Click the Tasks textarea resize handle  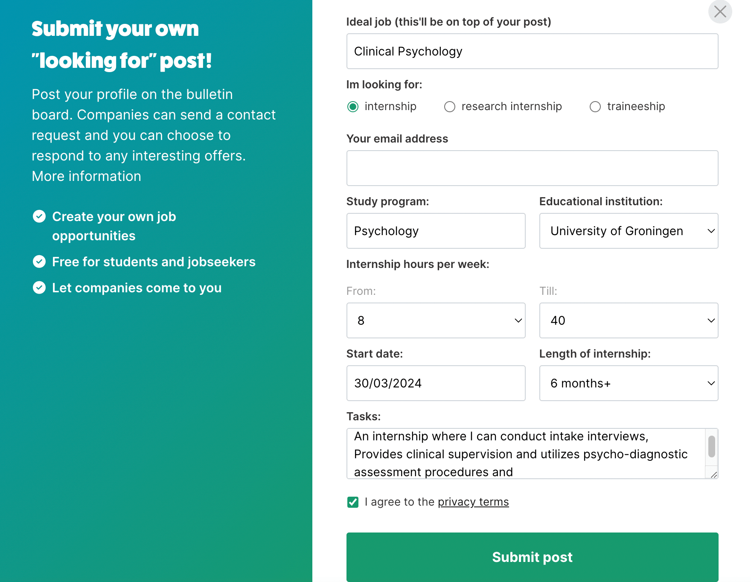click(714, 474)
